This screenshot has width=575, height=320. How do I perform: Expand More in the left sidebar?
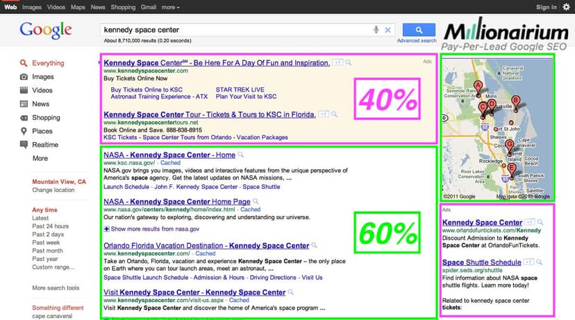click(x=40, y=159)
